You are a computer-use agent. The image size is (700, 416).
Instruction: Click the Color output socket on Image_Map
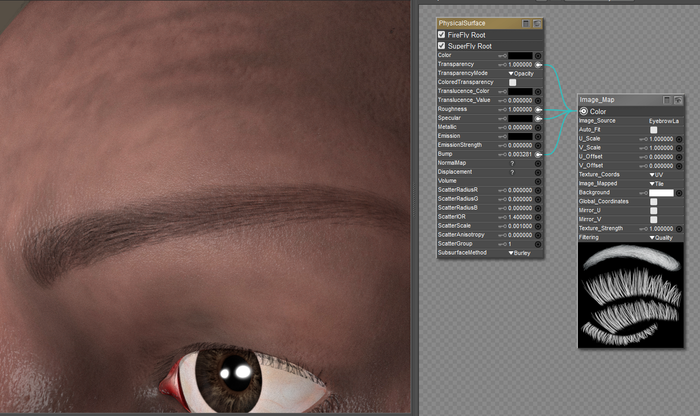coord(584,111)
